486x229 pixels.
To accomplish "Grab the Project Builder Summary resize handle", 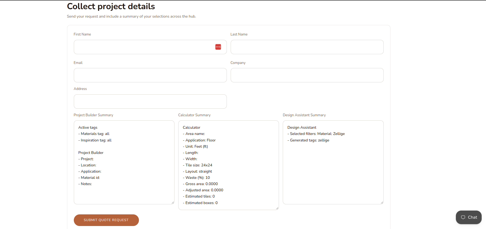I will click(173, 202).
